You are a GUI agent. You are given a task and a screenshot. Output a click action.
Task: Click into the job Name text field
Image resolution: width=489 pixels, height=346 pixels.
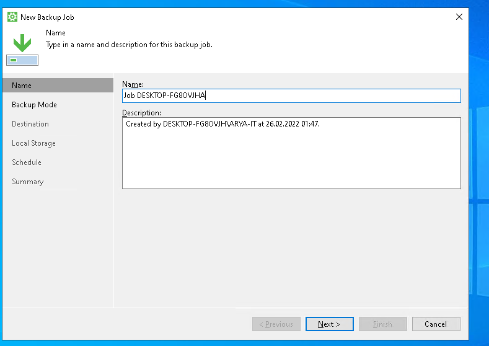pyautogui.click(x=291, y=95)
